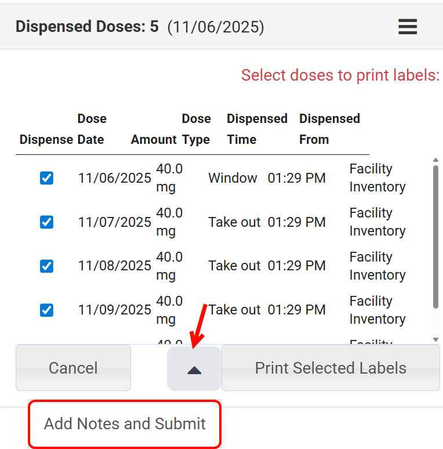Click the dose list scroll-down arrow
This screenshot has width=443, height=449.
coord(435,339)
